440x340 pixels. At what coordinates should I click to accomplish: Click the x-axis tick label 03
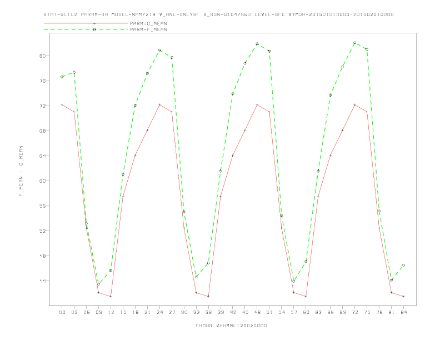74,312
